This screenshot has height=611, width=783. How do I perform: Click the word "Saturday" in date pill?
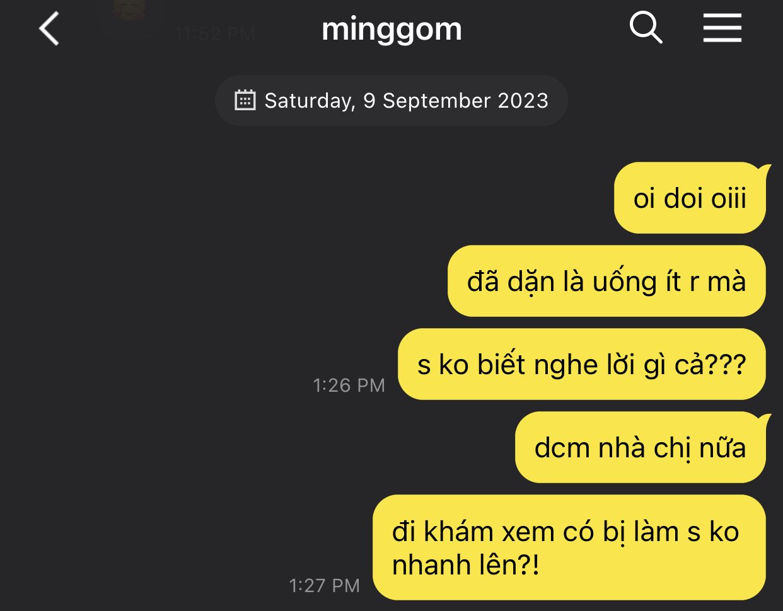coord(310,101)
